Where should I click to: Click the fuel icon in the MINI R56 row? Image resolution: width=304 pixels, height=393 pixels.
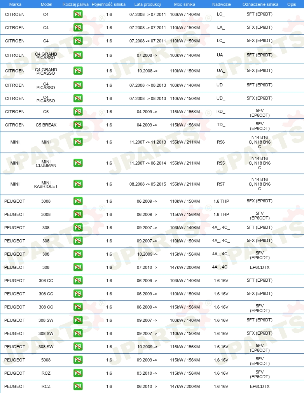(x=78, y=142)
